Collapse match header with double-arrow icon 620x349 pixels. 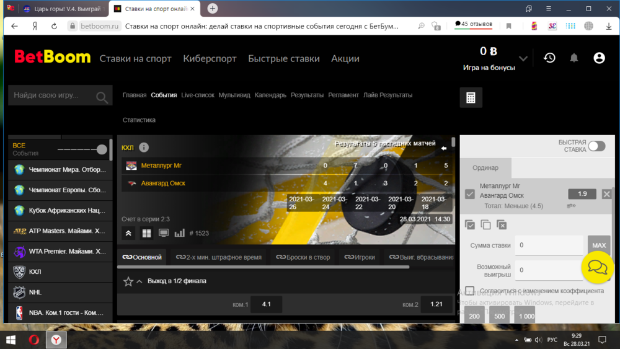(x=128, y=233)
